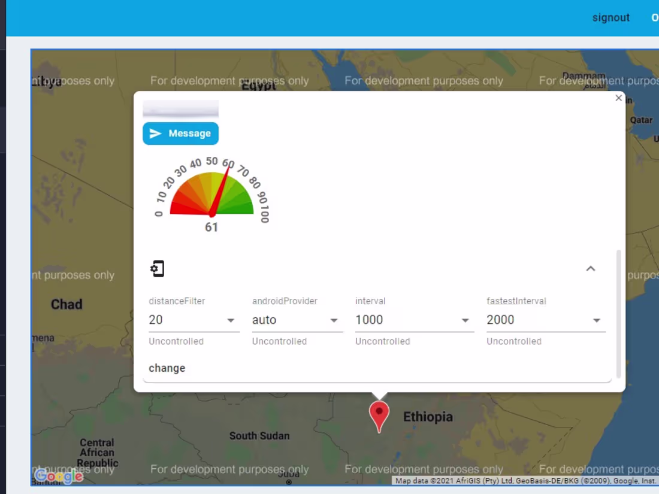Close the map info popup

tap(618, 98)
